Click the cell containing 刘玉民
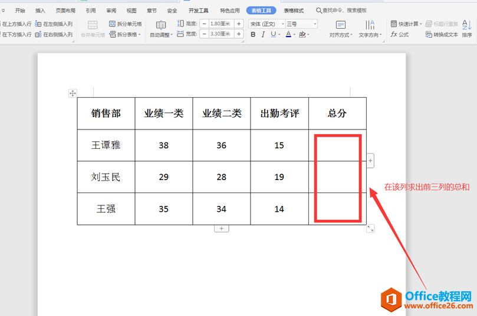Screen dimensions: 477x316 click(106, 177)
